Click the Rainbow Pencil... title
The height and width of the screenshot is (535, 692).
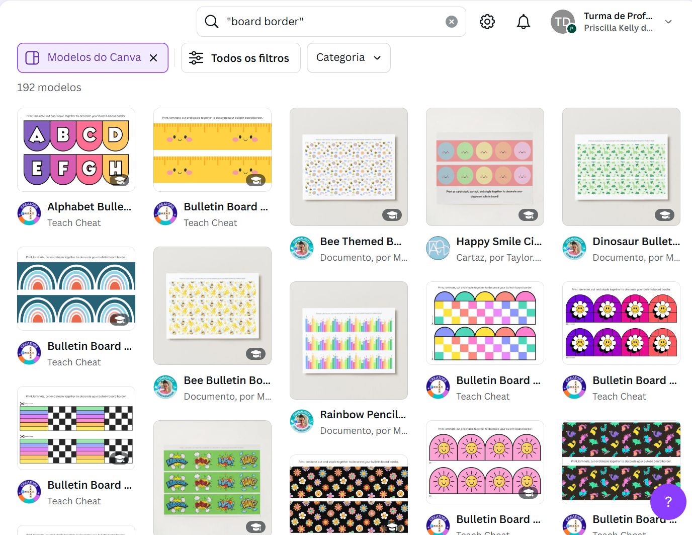[363, 415]
